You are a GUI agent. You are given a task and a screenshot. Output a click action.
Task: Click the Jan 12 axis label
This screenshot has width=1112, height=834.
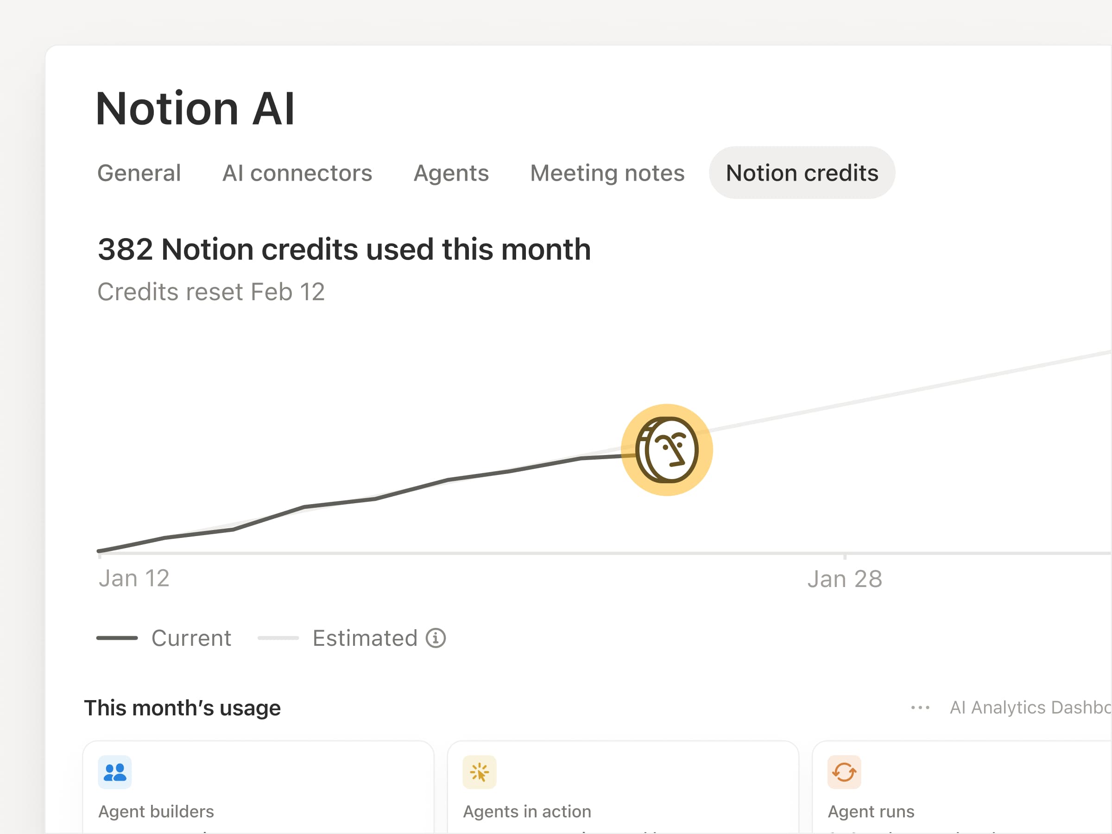tap(134, 579)
